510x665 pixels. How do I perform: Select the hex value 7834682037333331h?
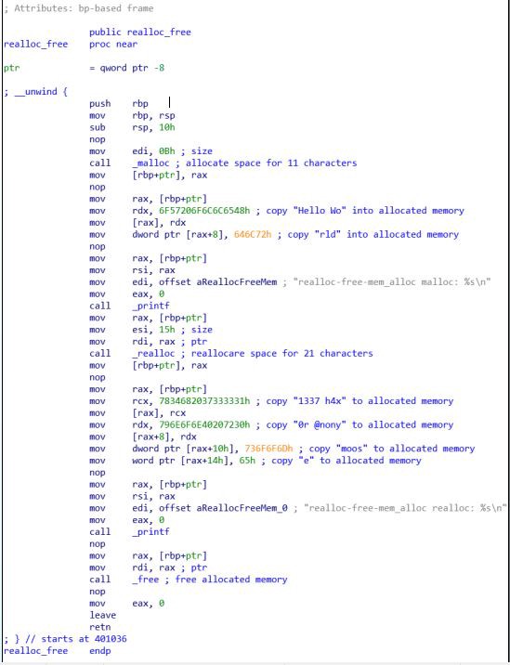pos(204,401)
